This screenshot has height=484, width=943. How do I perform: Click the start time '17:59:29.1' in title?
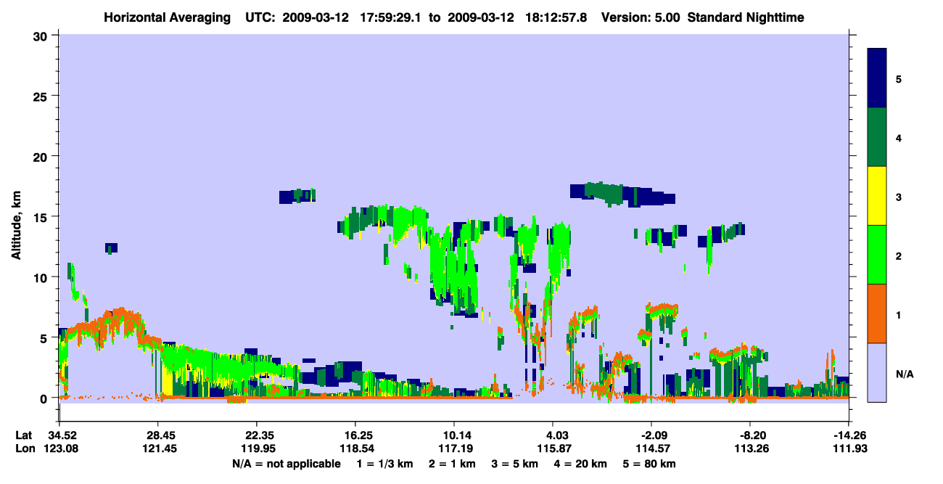[393, 17]
